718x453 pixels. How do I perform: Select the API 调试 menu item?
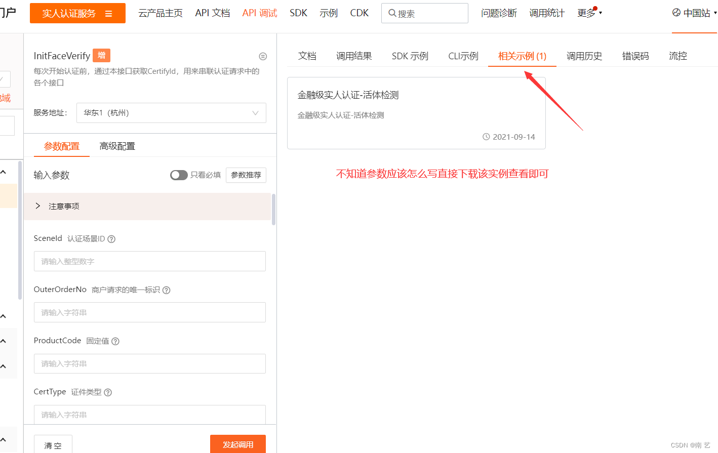pos(260,13)
